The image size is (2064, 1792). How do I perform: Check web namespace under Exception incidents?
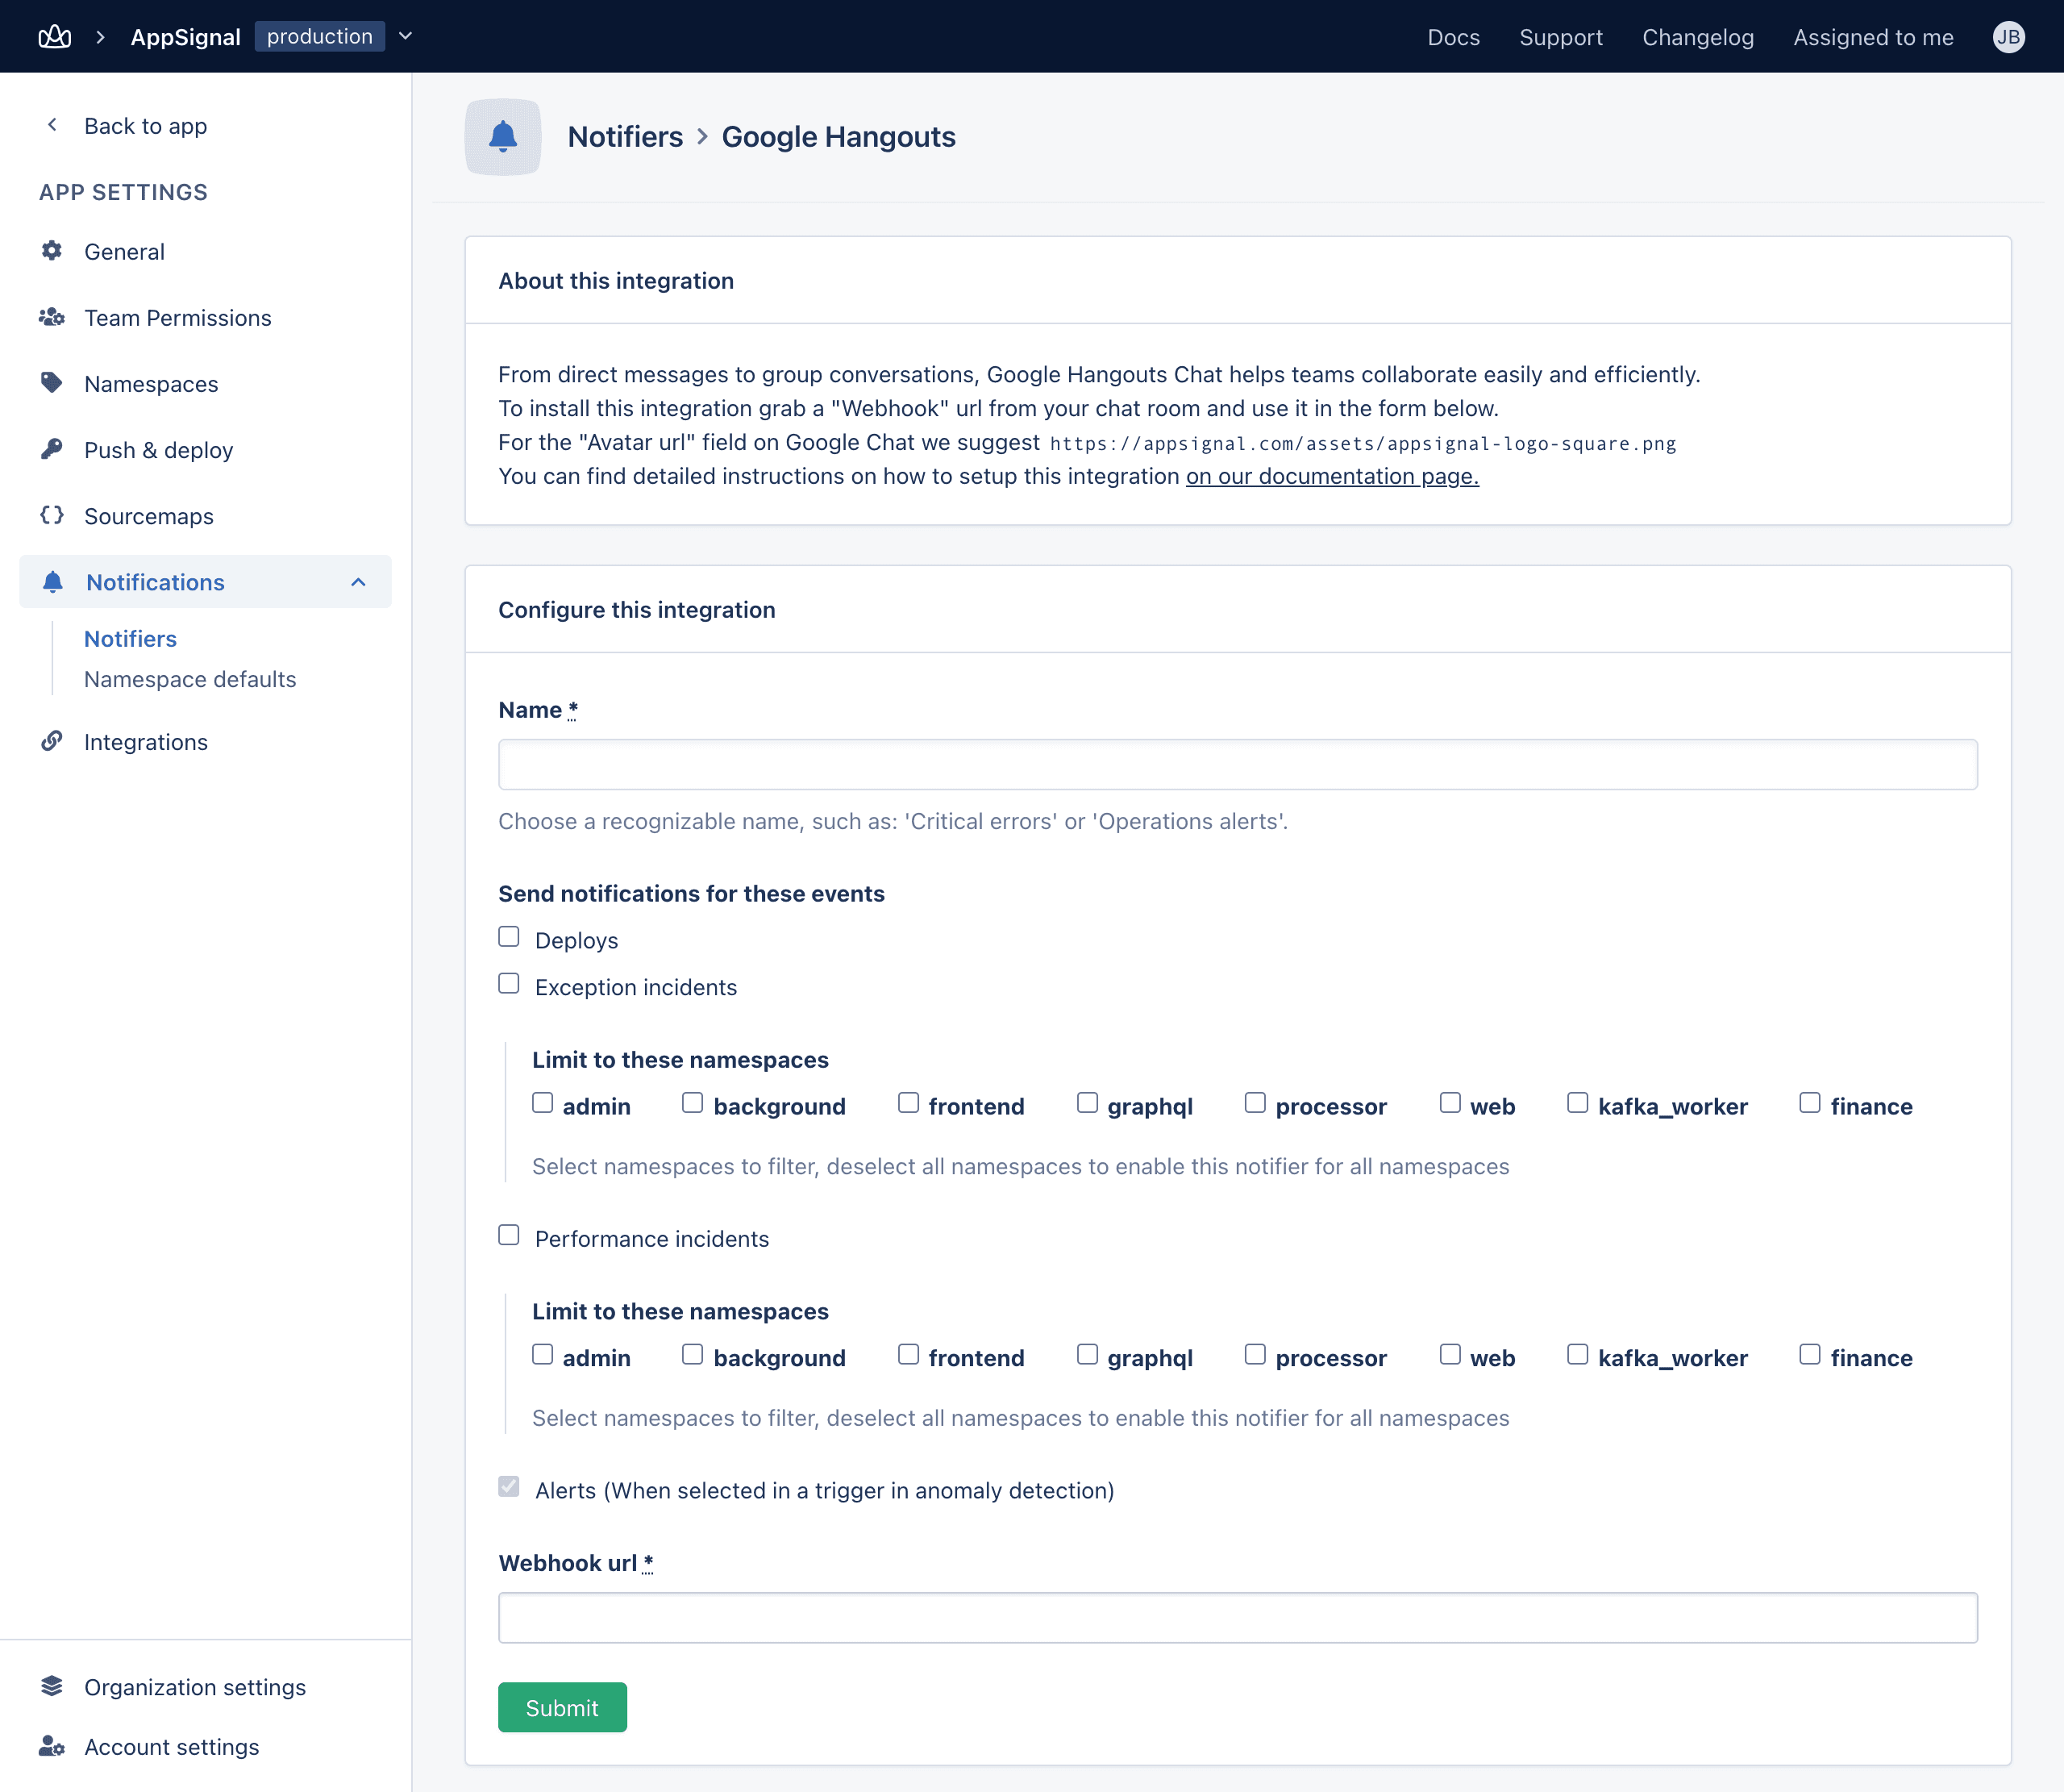pyautogui.click(x=1450, y=1103)
